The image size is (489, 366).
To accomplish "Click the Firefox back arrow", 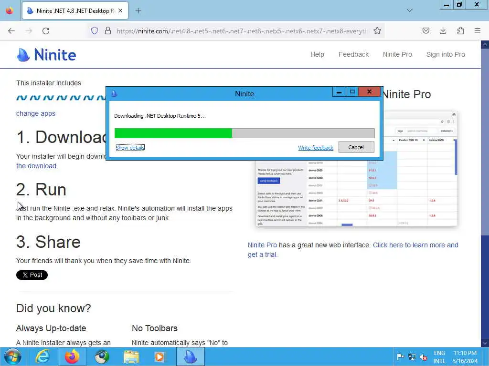I will 11,31.
